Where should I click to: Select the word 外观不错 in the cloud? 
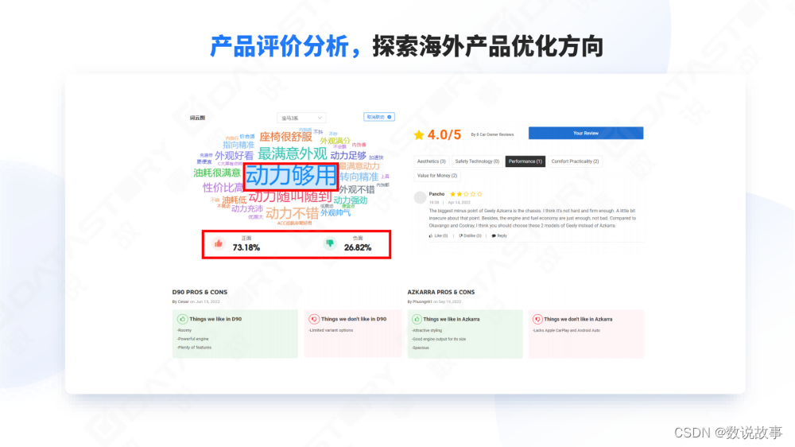[357, 189]
